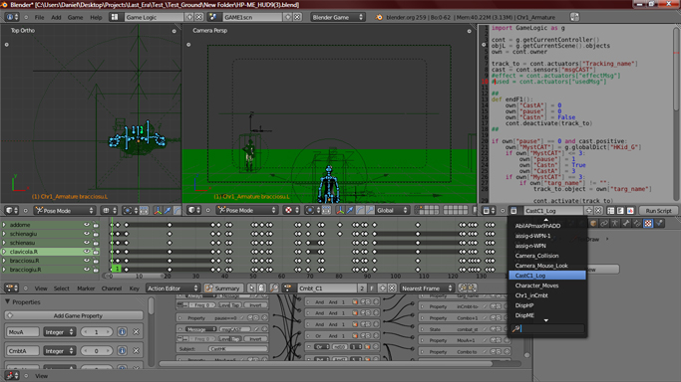Toggle visibility eye for addome channel
681x382 pixels.
coord(87,225)
